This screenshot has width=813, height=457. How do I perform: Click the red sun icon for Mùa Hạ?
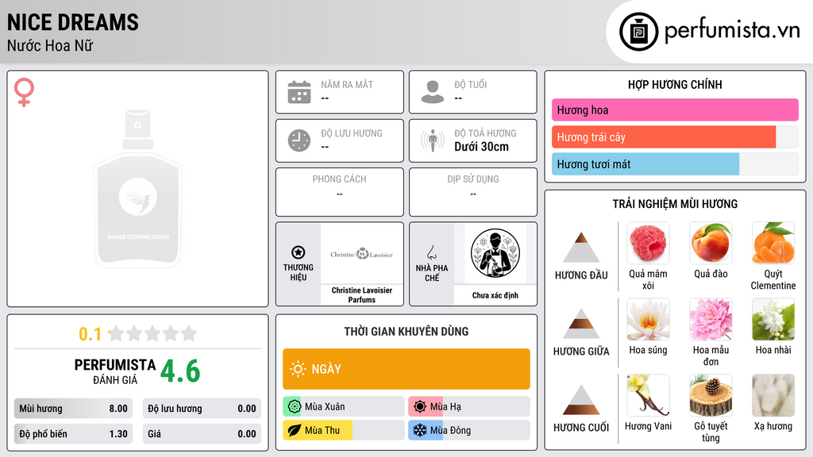420,407
